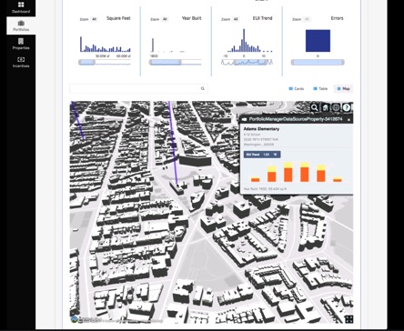Open the map help question-mark icon
This screenshot has width=404, height=331.
pyautogui.click(x=347, y=107)
